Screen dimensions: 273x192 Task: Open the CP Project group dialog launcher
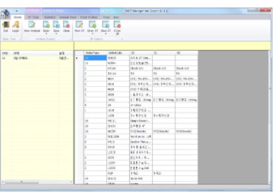[122, 39]
